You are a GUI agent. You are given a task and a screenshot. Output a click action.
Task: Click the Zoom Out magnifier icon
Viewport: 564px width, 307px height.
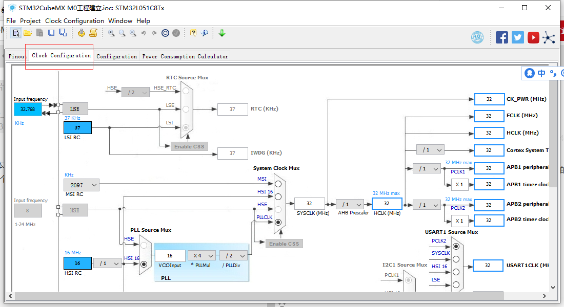click(x=133, y=33)
